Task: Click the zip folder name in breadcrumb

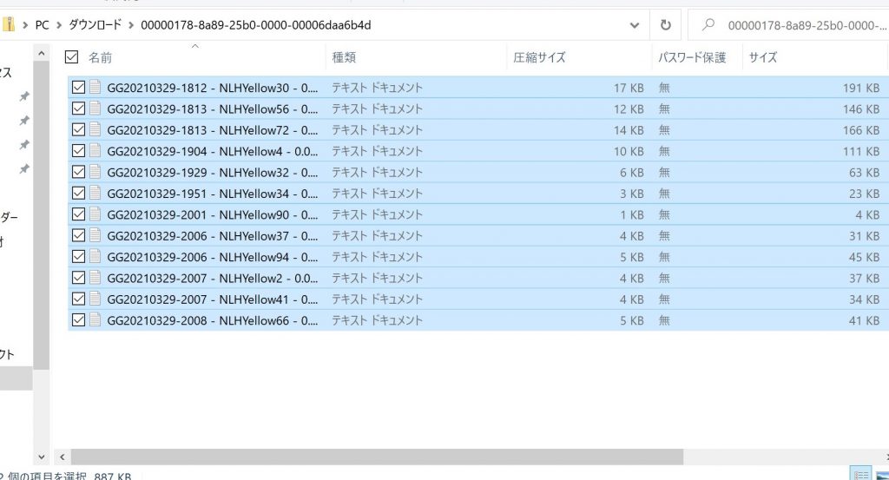Action: [256, 25]
